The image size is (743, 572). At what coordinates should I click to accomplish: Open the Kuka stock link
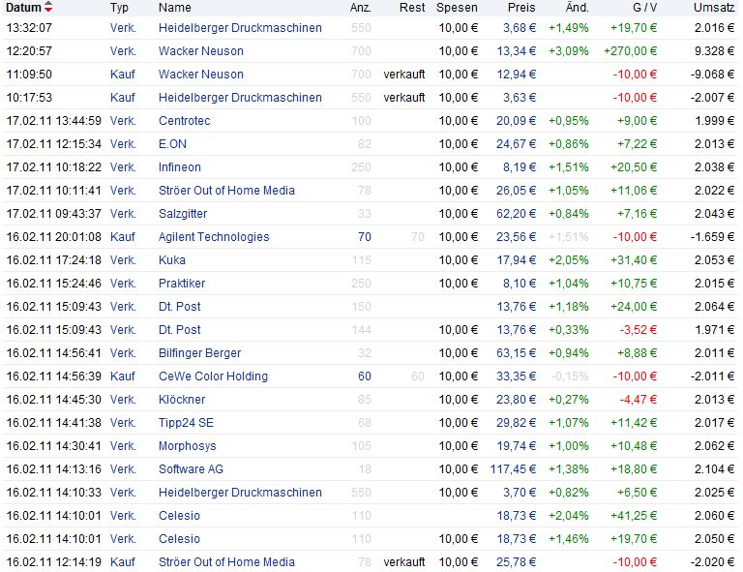click(x=172, y=260)
